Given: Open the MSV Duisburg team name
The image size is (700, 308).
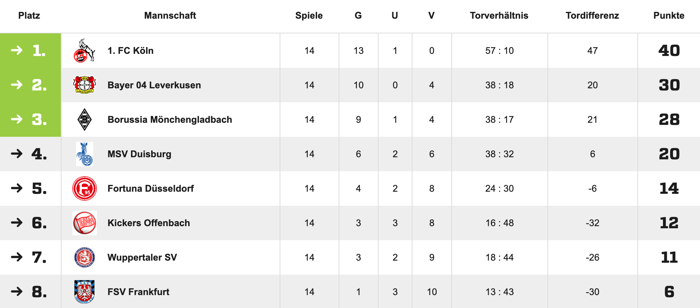Looking at the screenshot, I should 139,154.
